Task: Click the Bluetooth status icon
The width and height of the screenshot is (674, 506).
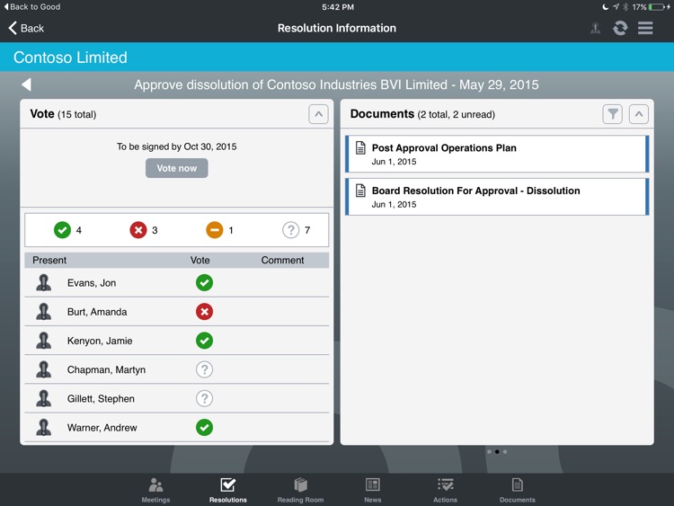Action: click(x=625, y=7)
